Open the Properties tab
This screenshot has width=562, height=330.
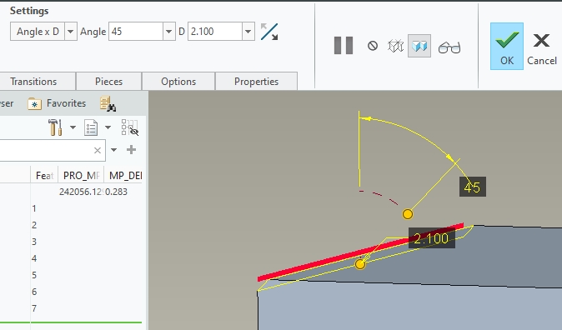point(256,82)
